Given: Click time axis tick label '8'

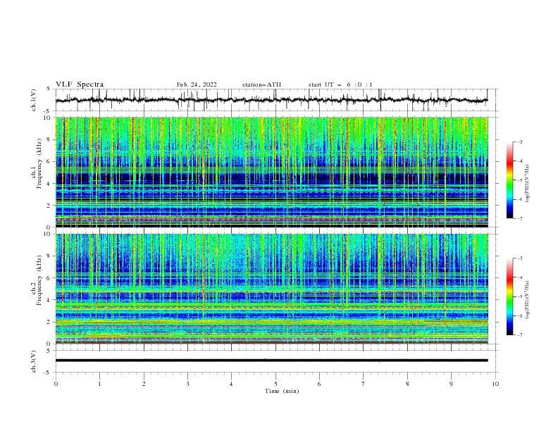Looking at the screenshot, I should tap(407, 384).
